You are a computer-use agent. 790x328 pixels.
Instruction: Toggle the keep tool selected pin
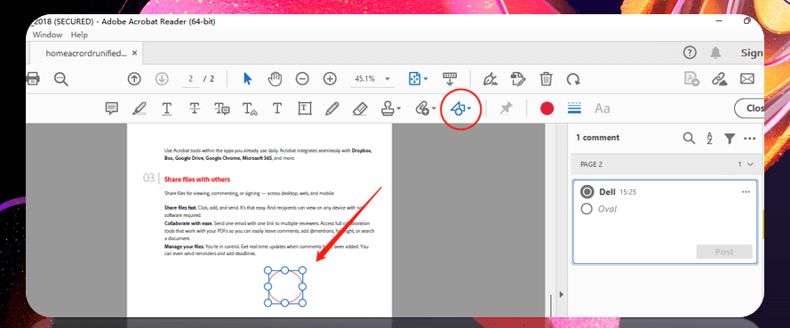506,108
